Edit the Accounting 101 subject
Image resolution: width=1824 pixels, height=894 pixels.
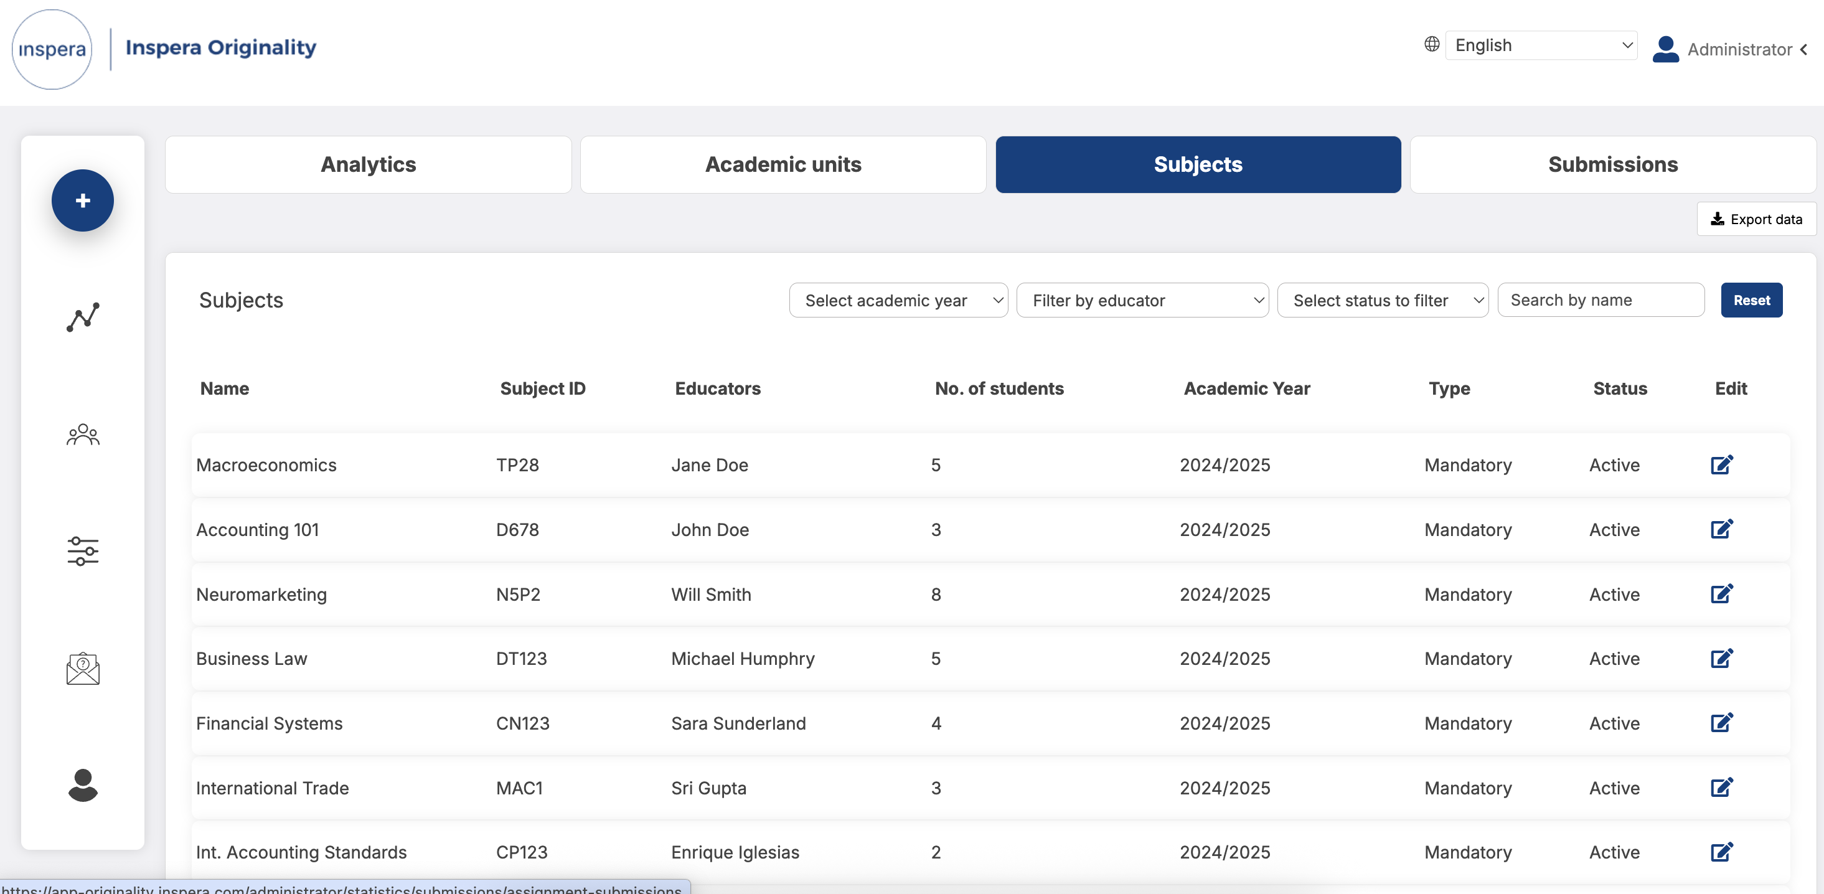tap(1721, 529)
